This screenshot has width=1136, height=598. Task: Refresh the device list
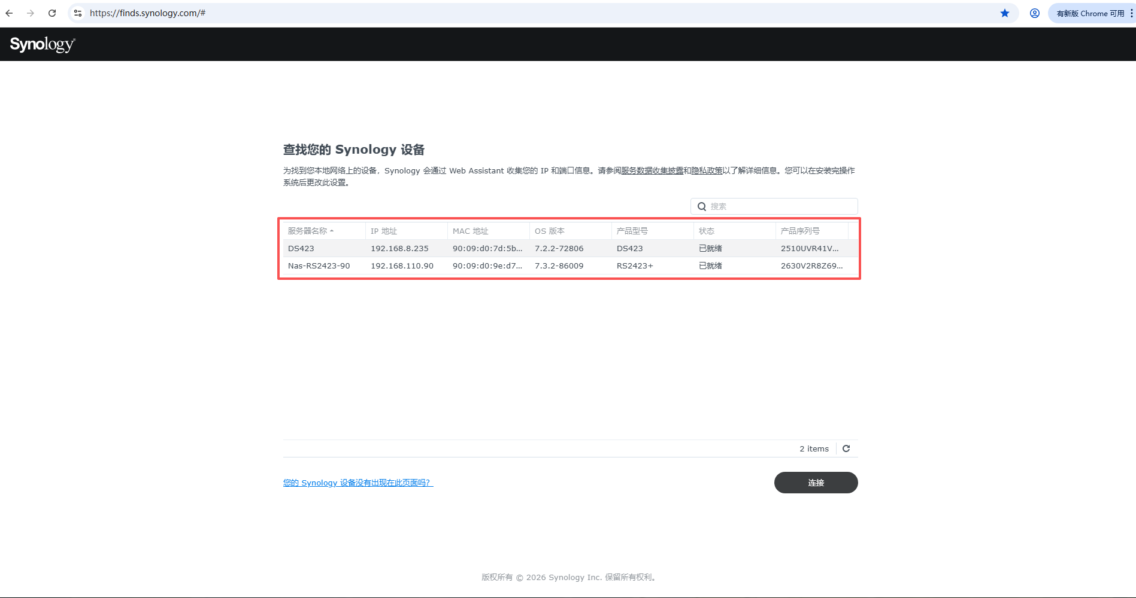click(846, 448)
